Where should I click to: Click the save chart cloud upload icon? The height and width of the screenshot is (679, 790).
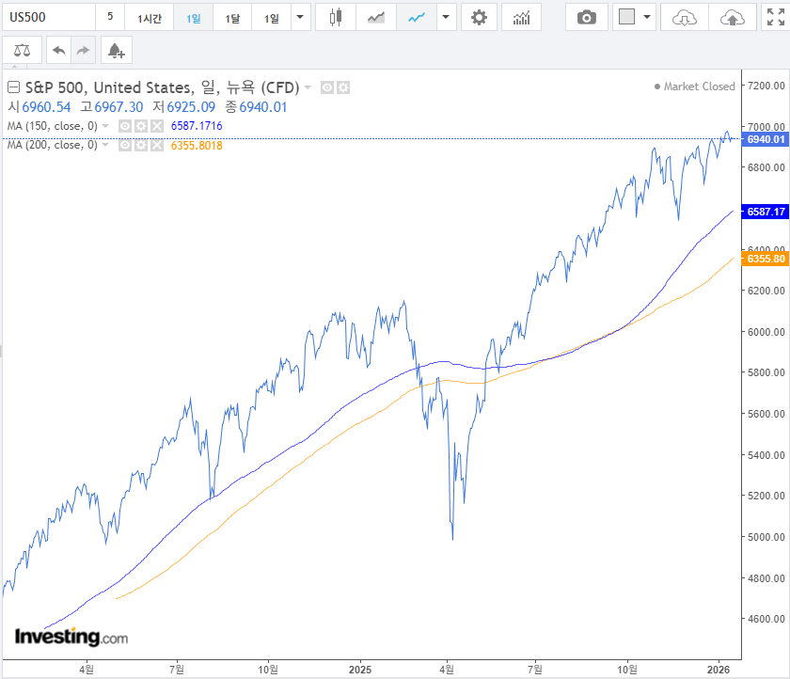733,17
